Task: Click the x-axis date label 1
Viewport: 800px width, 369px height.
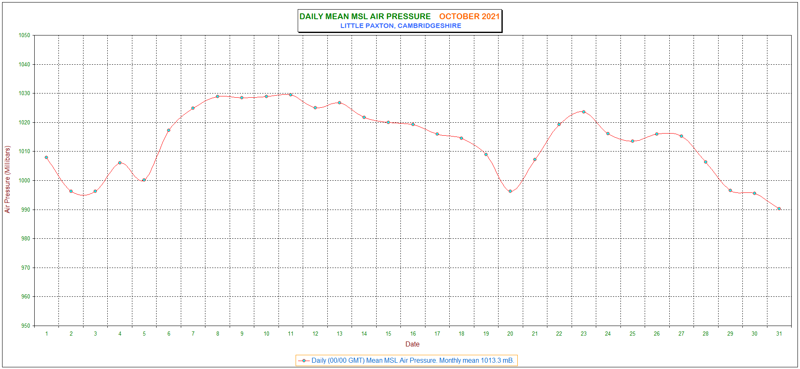Action: tap(46, 334)
